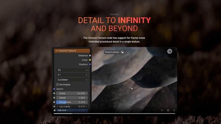This screenshot has width=221, height=124.
Task: Click the yellow Color output socket
Action: [90, 60]
